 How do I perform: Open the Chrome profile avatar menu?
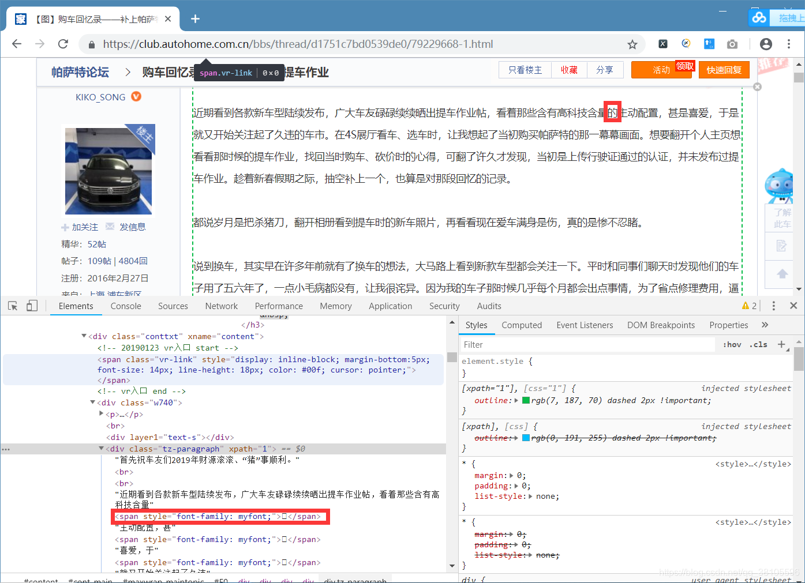click(766, 44)
